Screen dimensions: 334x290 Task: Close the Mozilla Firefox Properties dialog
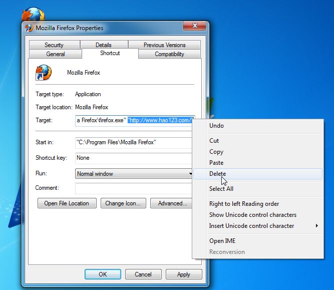pos(194,26)
